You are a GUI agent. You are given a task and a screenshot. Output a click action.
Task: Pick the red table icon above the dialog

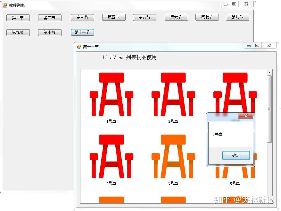click(x=235, y=92)
